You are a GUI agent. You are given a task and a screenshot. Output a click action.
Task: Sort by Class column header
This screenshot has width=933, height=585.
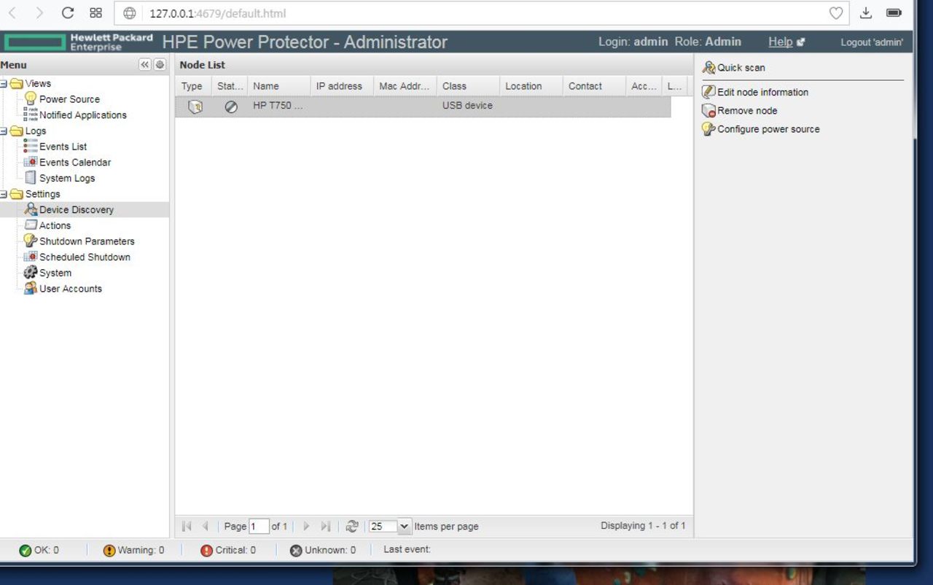click(x=468, y=86)
